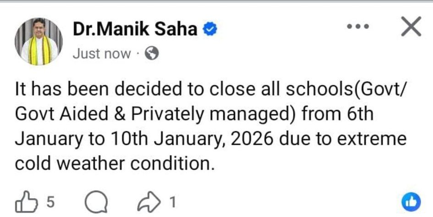View the share count of 1
This screenshot has height=217, width=433.
(x=172, y=202)
